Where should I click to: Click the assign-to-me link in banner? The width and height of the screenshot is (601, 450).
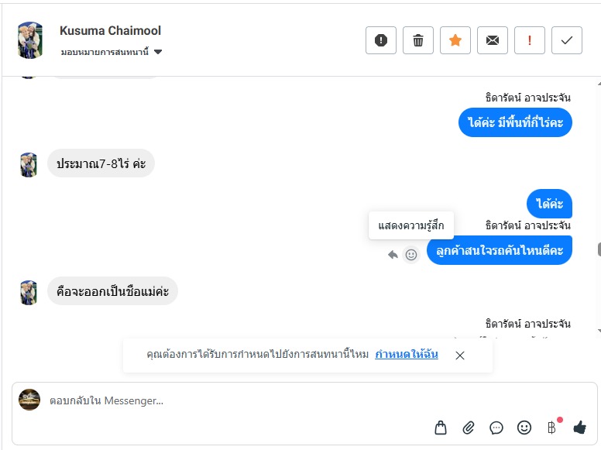407,354
